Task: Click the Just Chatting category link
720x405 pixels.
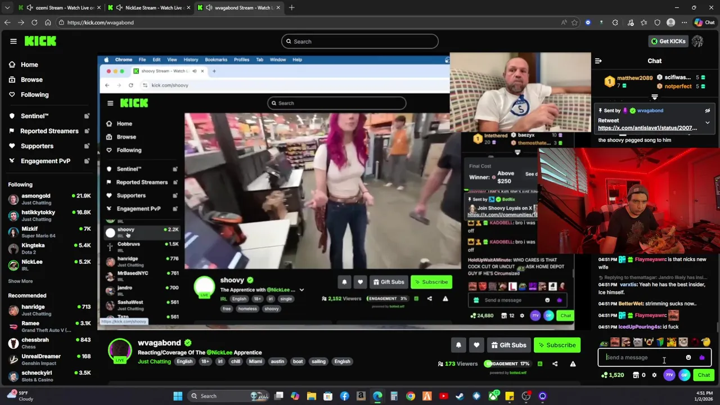Action: 154,362
